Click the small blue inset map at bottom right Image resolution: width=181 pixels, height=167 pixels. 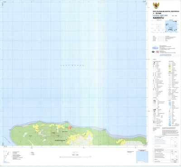coord(142,157)
